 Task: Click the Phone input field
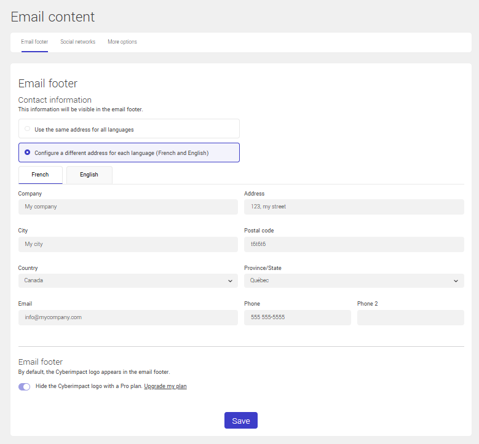[298, 317]
